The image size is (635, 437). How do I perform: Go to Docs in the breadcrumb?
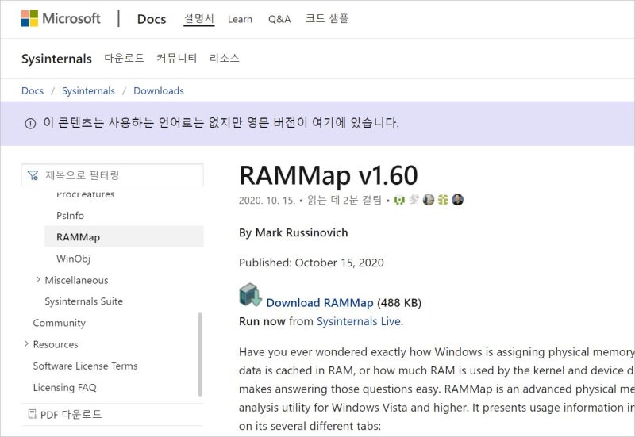(33, 90)
